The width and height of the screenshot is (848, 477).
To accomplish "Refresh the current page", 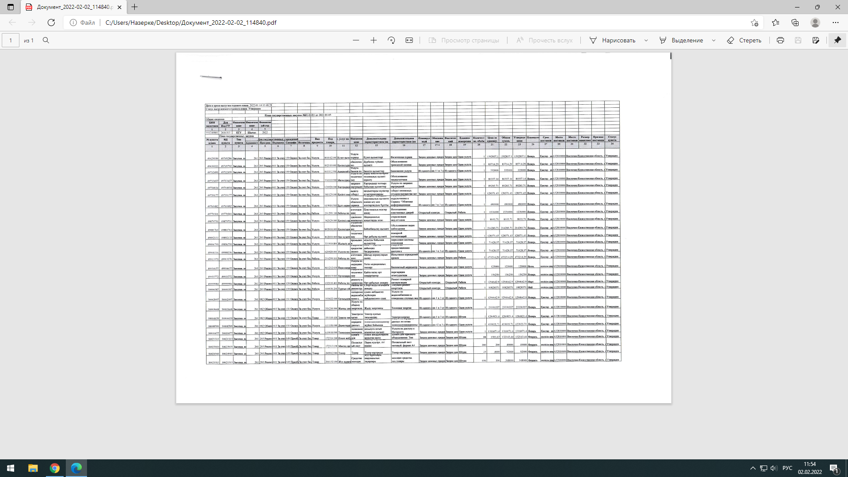I will click(51, 23).
